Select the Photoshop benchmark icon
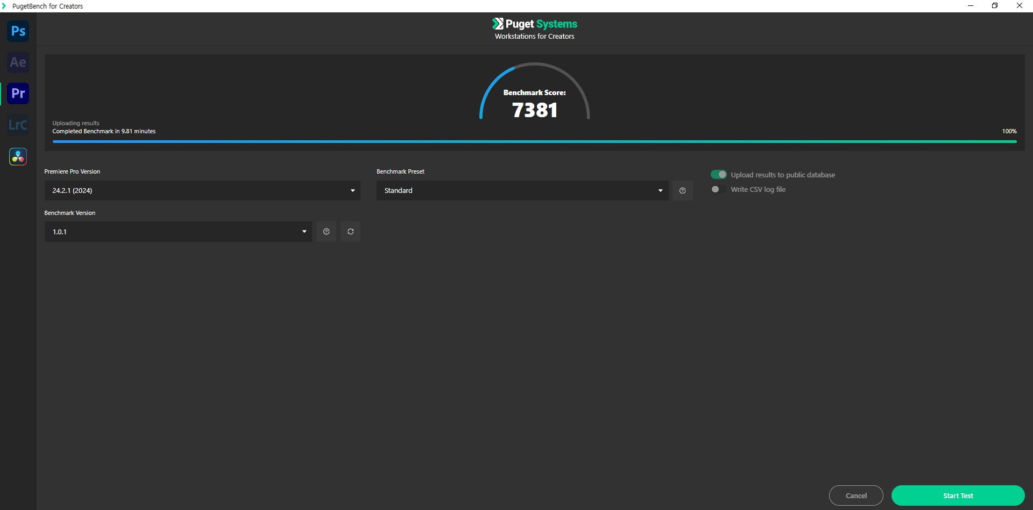 [x=18, y=31]
